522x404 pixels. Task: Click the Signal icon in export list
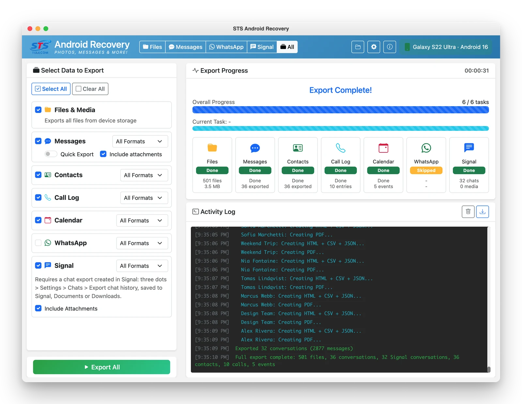tap(48, 265)
